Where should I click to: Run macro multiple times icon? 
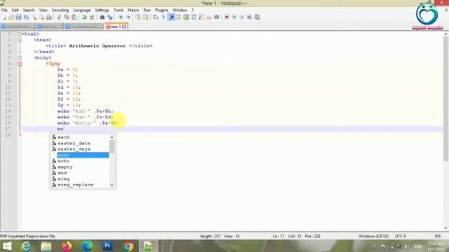(250, 17)
